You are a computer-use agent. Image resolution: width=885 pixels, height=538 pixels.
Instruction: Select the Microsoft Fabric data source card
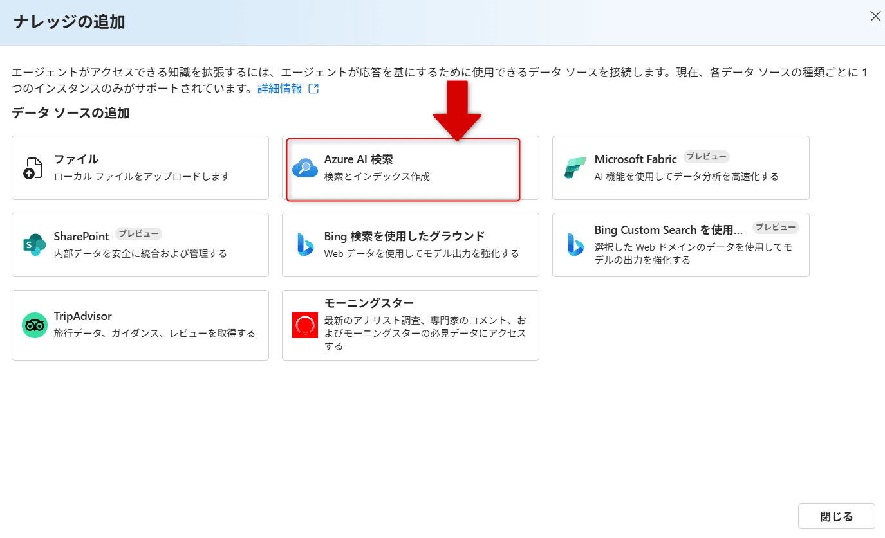coord(680,167)
